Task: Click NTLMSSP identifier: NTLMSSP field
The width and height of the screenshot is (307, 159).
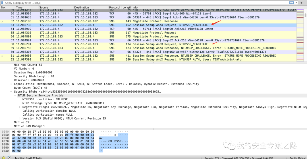Action: 45,99
